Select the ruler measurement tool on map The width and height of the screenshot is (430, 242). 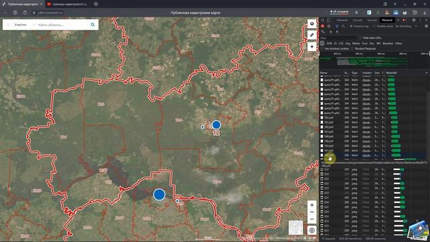pyautogui.click(x=312, y=35)
